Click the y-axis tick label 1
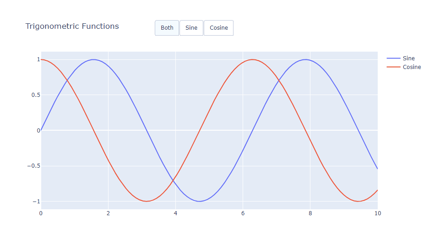 tap(38, 59)
